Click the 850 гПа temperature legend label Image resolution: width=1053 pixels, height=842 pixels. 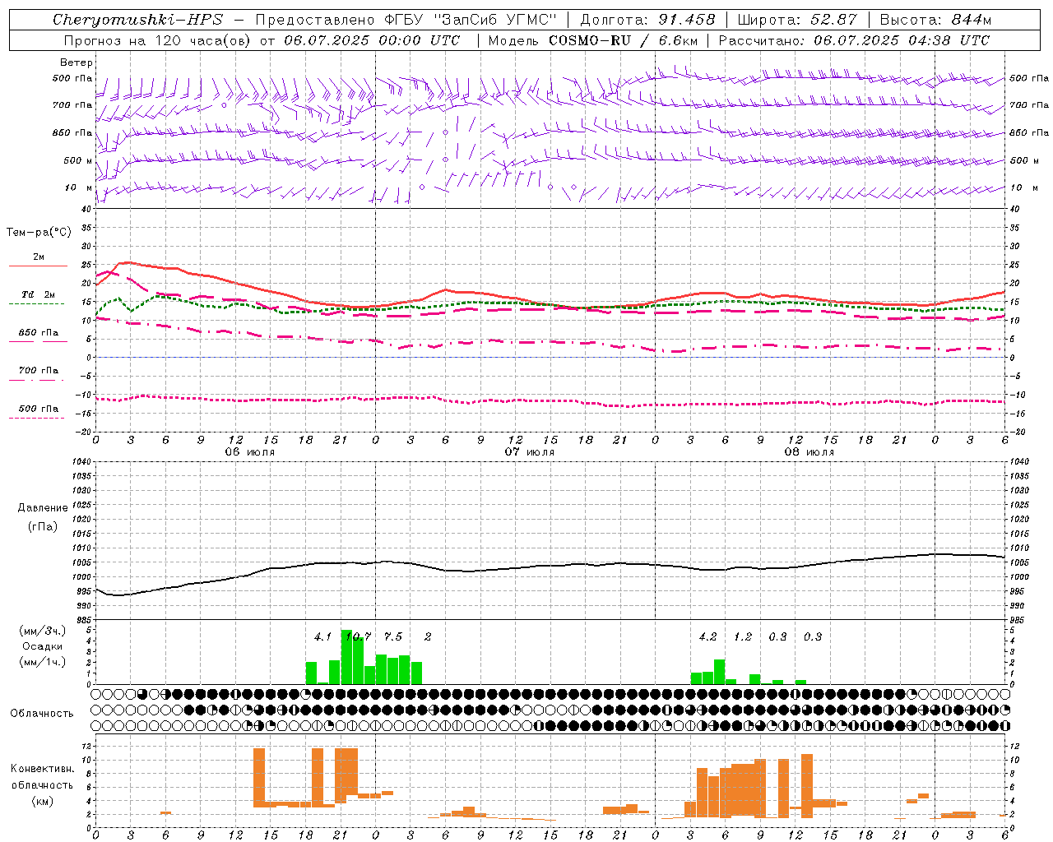pos(39,333)
